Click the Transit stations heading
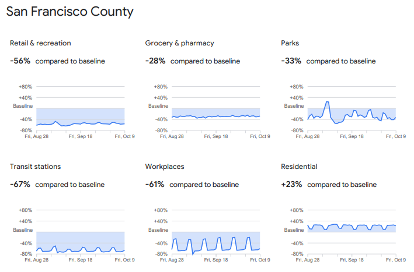414x272 pixels. (x=35, y=167)
